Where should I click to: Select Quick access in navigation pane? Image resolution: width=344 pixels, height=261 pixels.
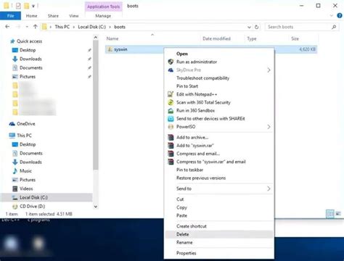point(29,41)
